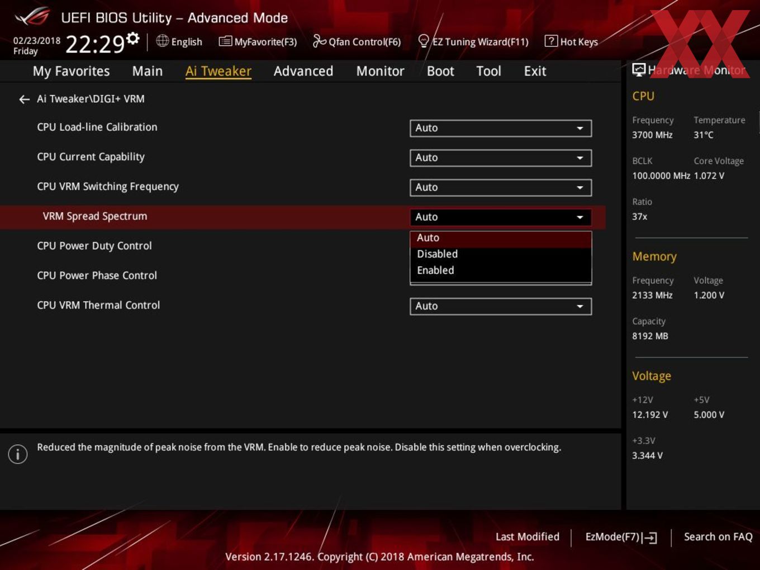Screen dimensions: 760x570
Task: Click the ROG logo in the header
Action: click(32, 17)
